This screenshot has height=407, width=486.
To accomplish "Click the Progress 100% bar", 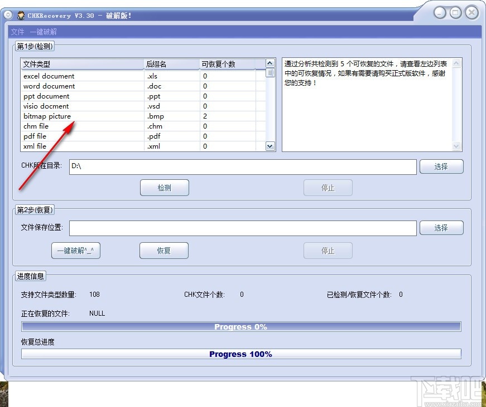I will click(241, 354).
